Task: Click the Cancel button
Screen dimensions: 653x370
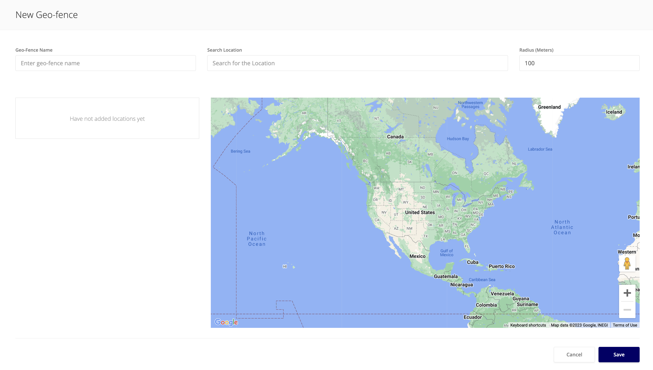Action: (x=574, y=355)
